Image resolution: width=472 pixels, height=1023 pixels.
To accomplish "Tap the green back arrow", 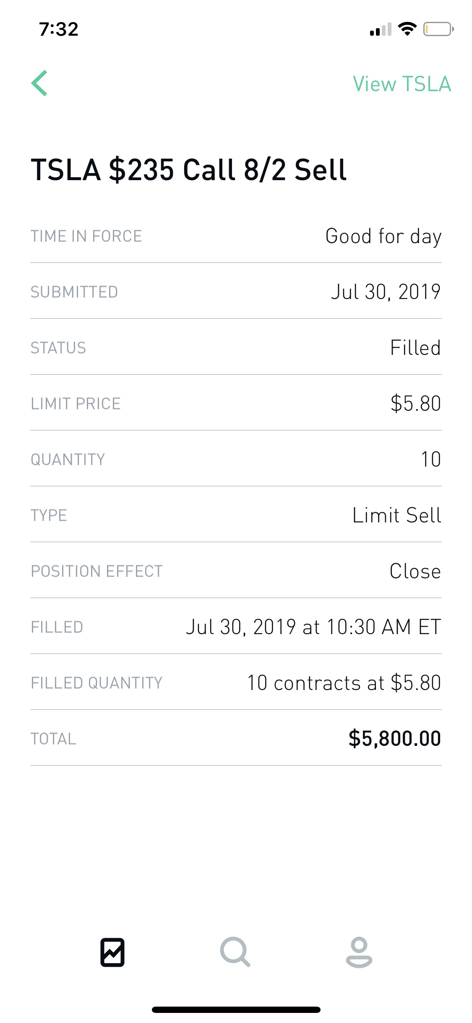I will pos(39,83).
